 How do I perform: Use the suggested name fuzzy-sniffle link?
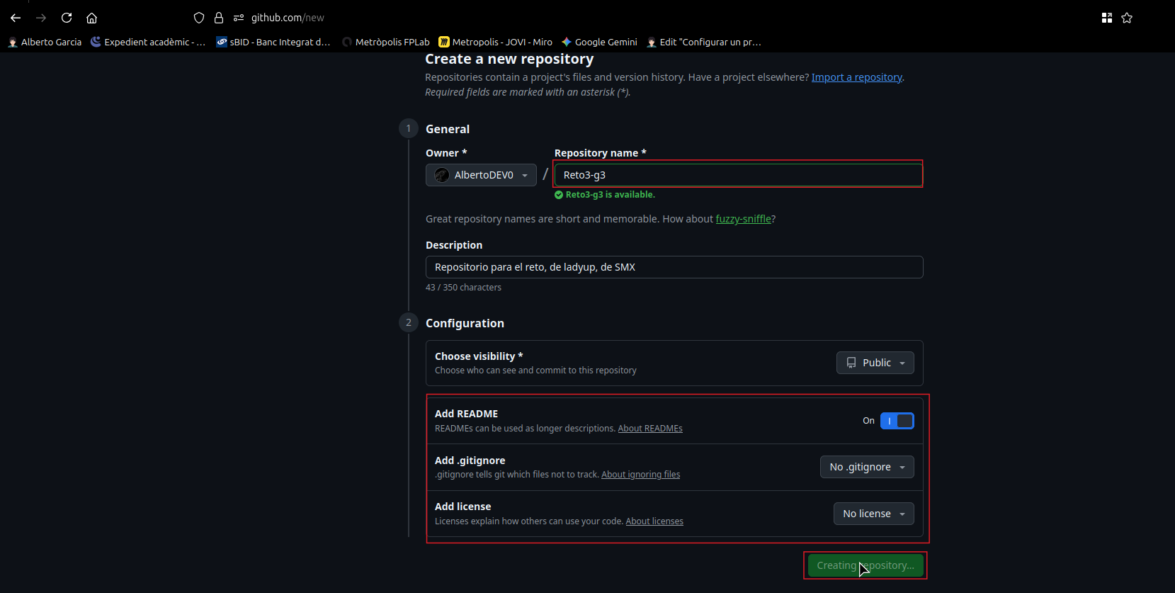pyautogui.click(x=743, y=219)
